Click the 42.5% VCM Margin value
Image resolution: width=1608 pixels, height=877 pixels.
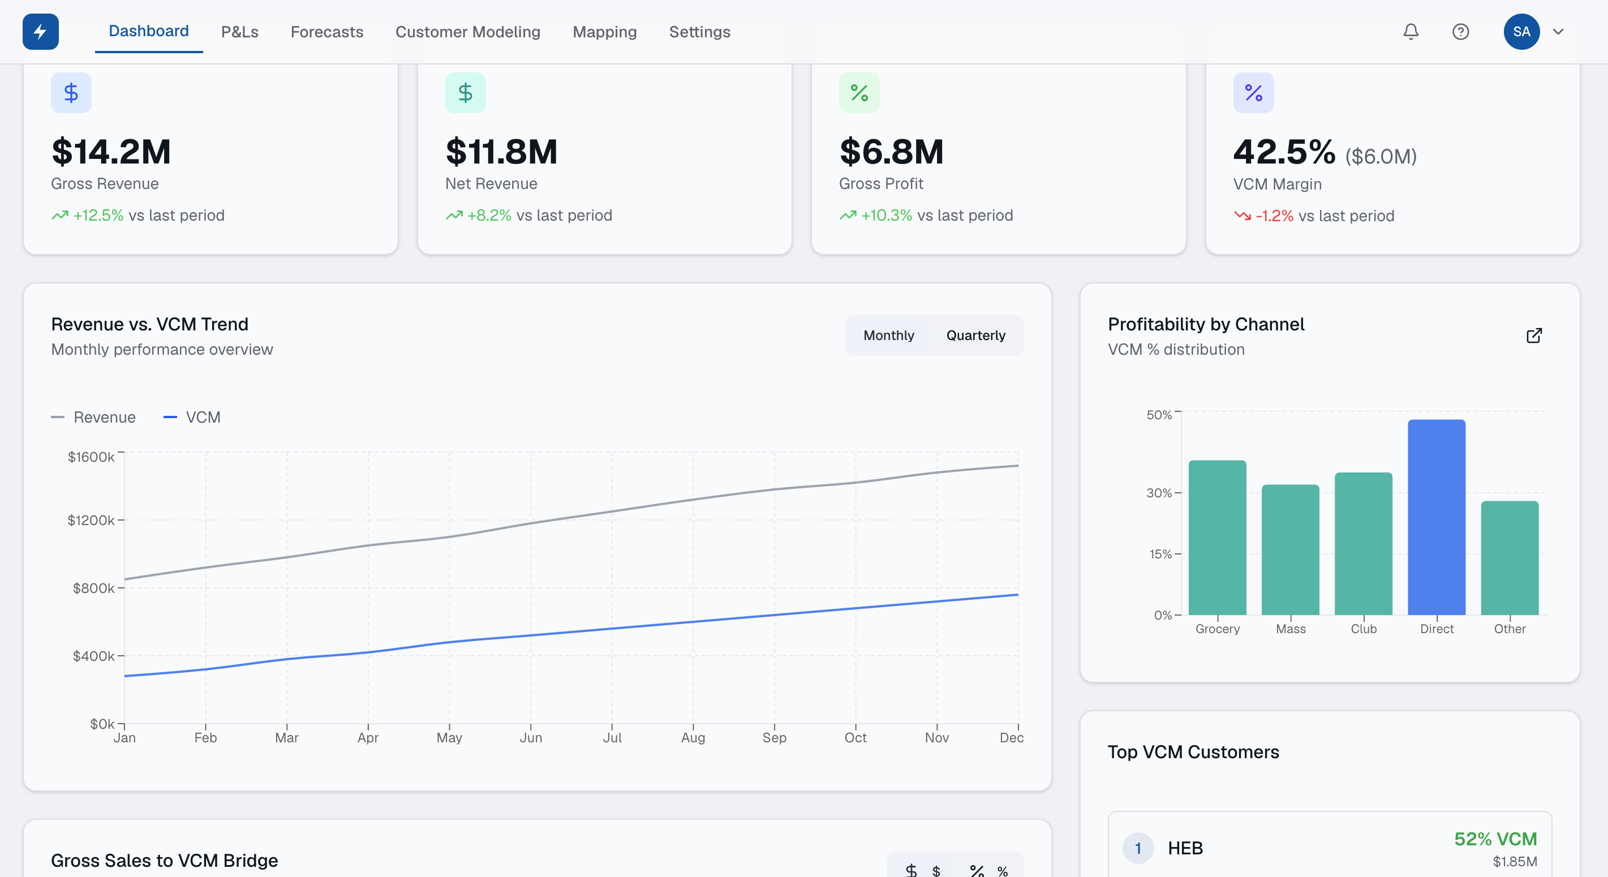tap(1284, 152)
